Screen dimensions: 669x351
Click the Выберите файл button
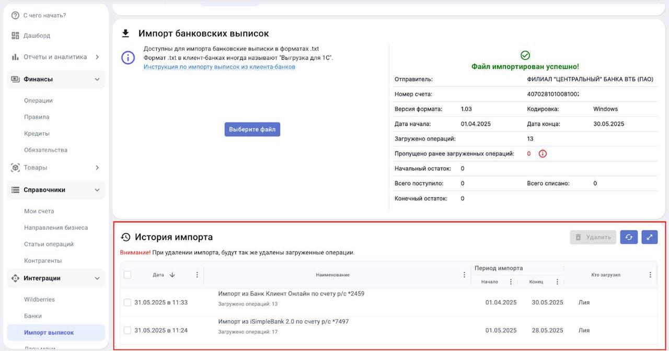click(252, 129)
